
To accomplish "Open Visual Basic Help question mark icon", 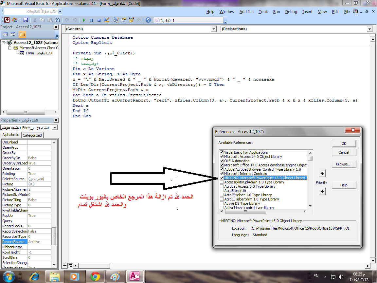I will 148,20.
